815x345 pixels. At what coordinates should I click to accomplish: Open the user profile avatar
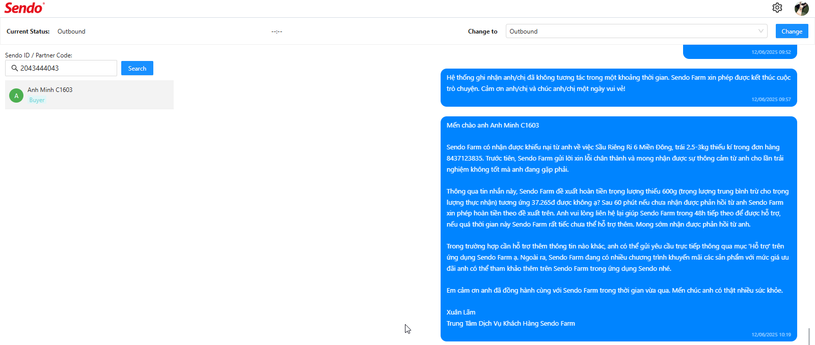[802, 8]
